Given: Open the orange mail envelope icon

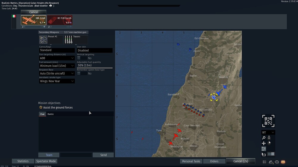Looking at the screenshot, I should point(283,162).
